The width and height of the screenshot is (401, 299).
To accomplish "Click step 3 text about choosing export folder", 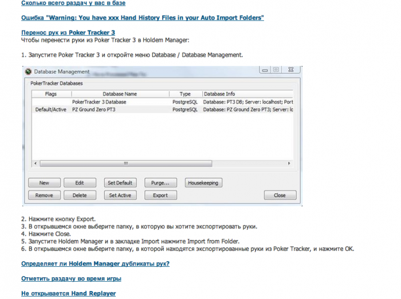I will click(139, 227).
